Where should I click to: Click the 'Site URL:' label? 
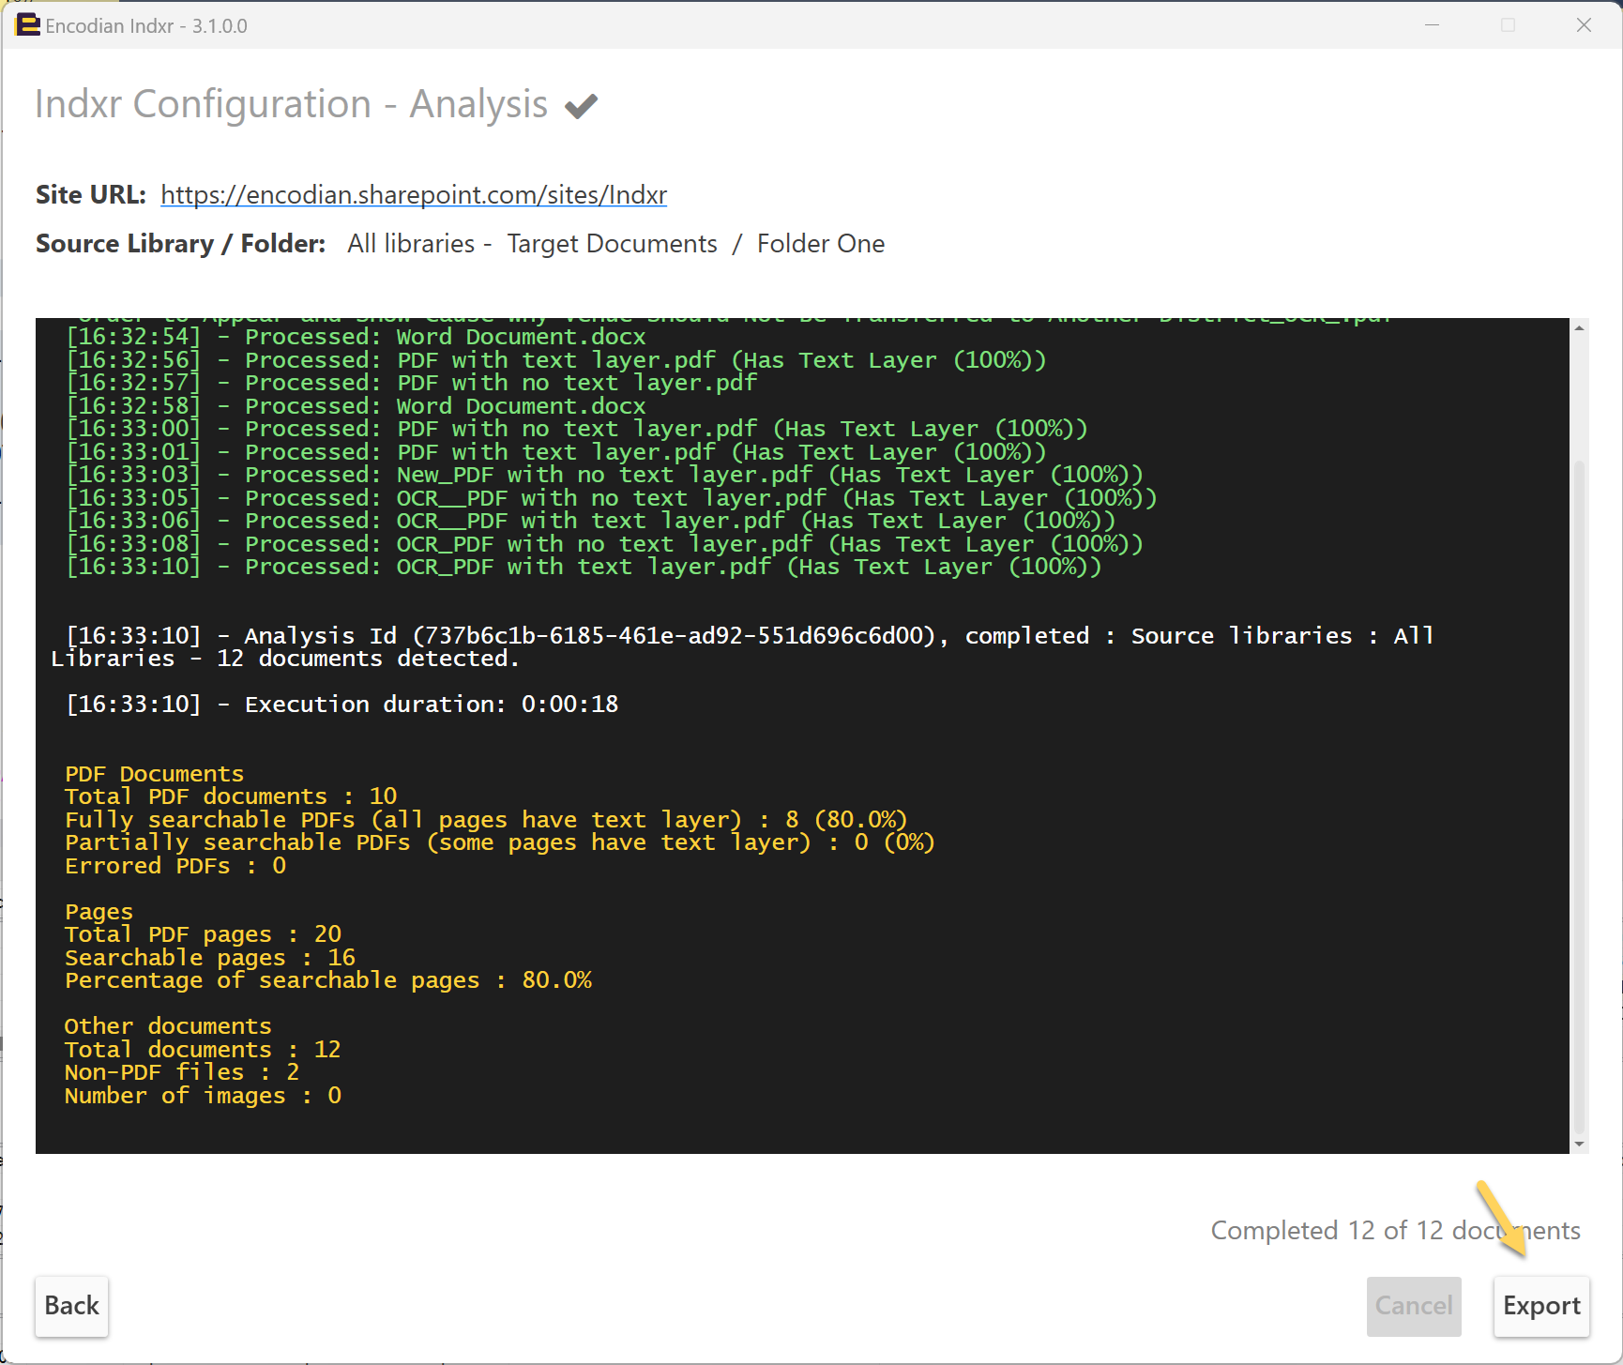[91, 194]
